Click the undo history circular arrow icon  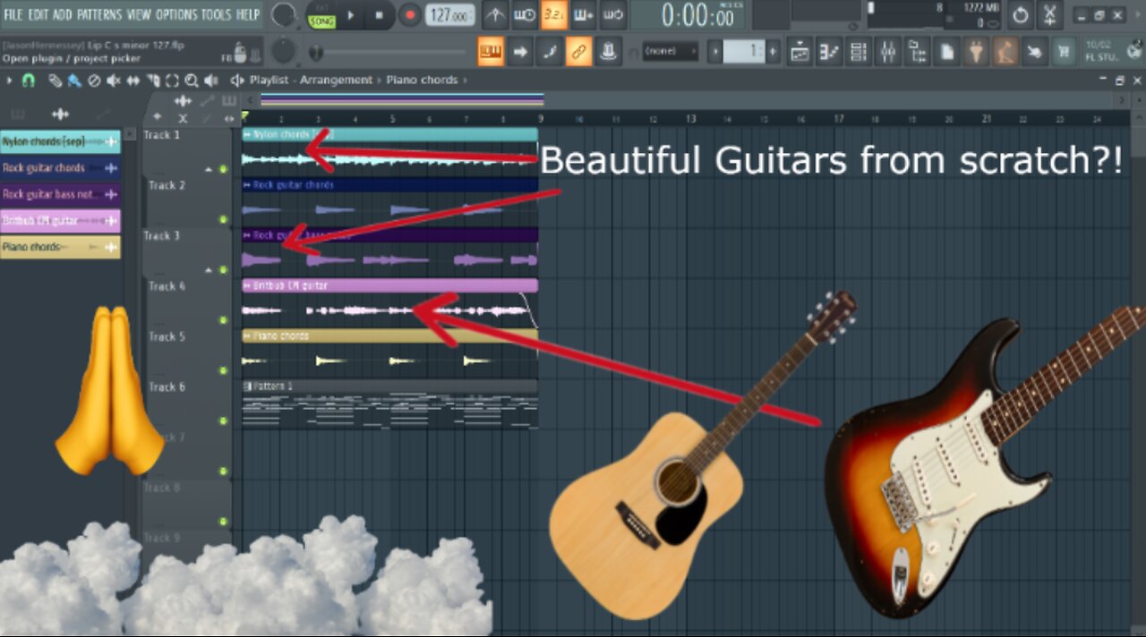[1021, 15]
